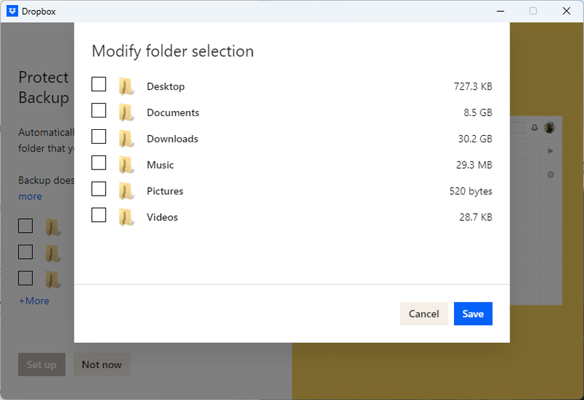
Task: Click the Downloads folder name label
Action: tap(172, 139)
